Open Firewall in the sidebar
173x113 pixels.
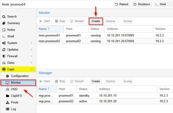pos(18,56)
